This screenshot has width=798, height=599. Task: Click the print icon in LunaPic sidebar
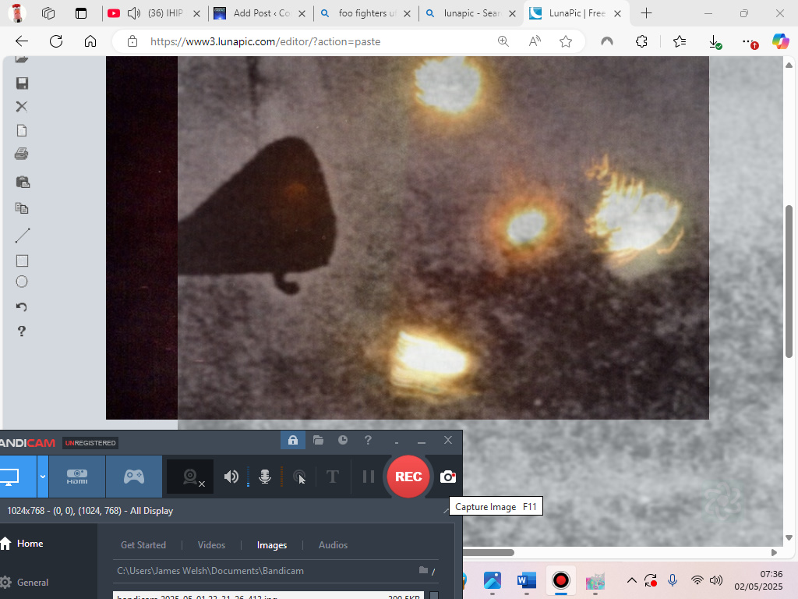tap(22, 154)
